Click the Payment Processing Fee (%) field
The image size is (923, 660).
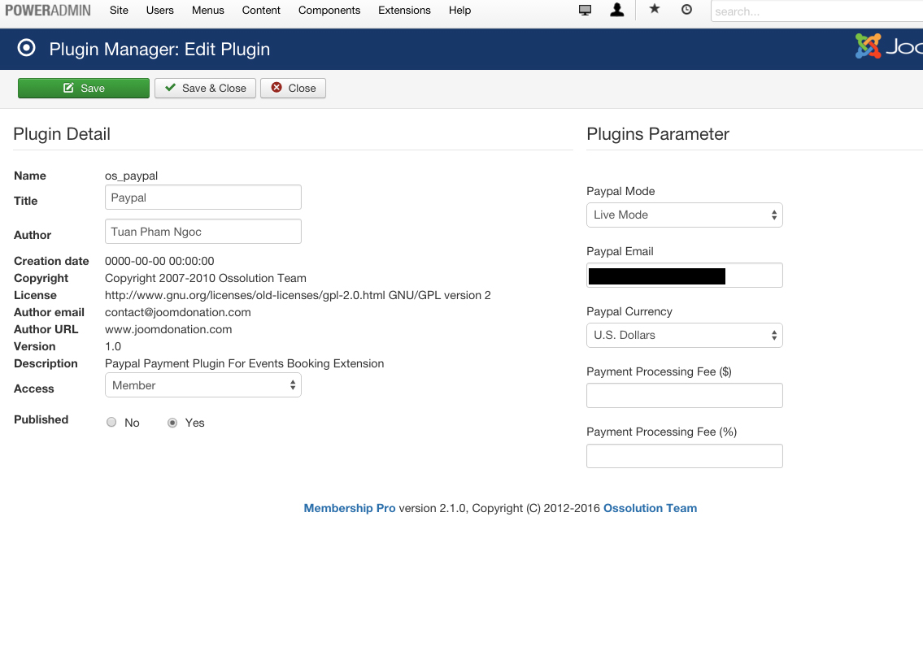[685, 456]
